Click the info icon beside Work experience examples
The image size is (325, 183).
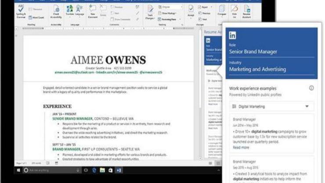click(x=311, y=88)
